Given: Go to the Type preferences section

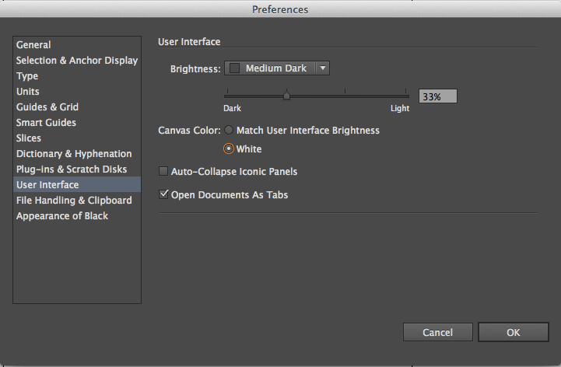Looking at the screenshot, I should pyautogui.click(x=27, y=76).
